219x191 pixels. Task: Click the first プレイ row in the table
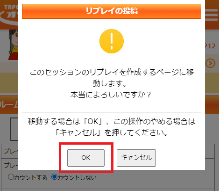(10, 151)
